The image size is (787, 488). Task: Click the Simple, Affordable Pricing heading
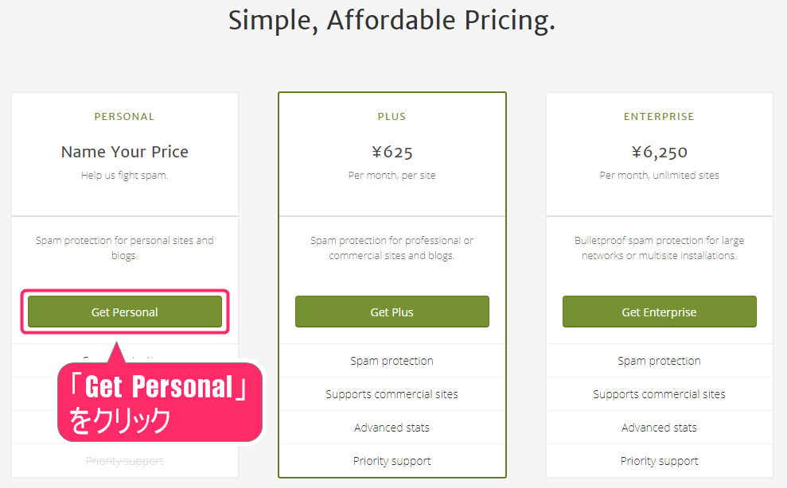392,21
